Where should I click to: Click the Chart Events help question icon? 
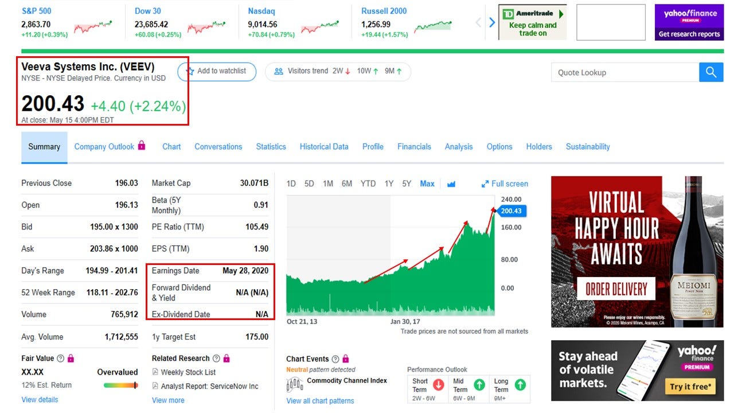click(x=335, y=359)
